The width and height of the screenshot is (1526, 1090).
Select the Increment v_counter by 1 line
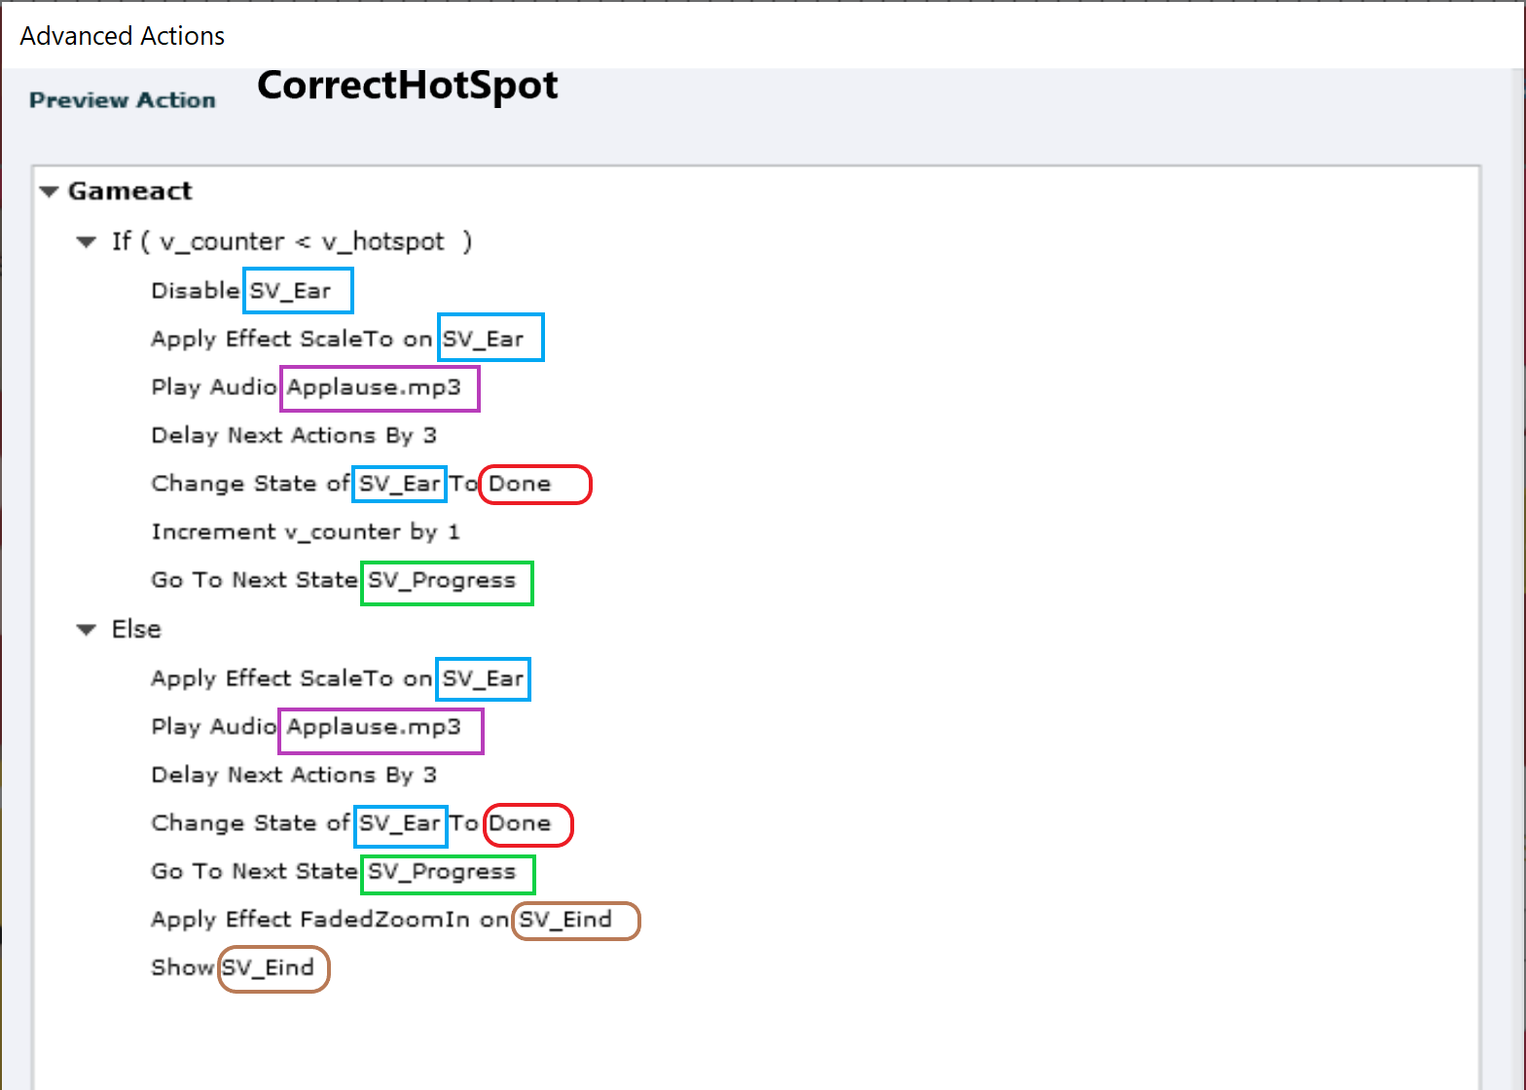[x=305, y=531]
